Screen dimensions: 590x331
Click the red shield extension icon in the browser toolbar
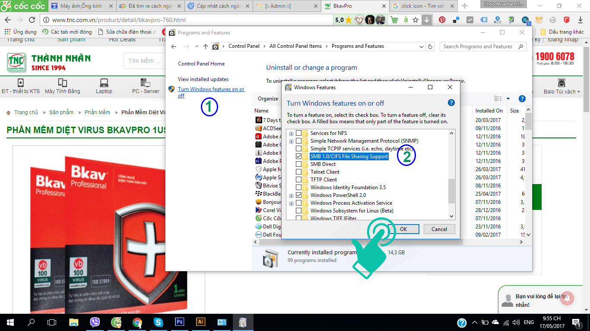[x=566, y=20]
